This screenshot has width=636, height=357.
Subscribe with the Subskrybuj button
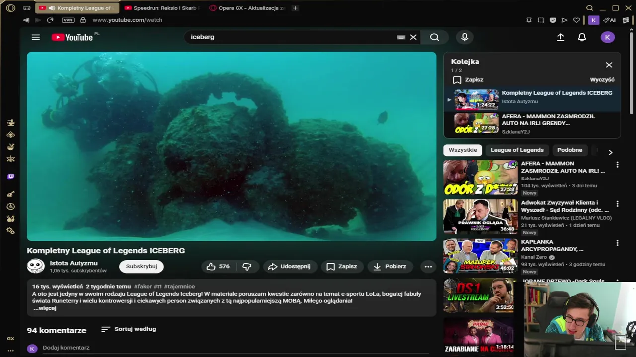pos(142,267)
